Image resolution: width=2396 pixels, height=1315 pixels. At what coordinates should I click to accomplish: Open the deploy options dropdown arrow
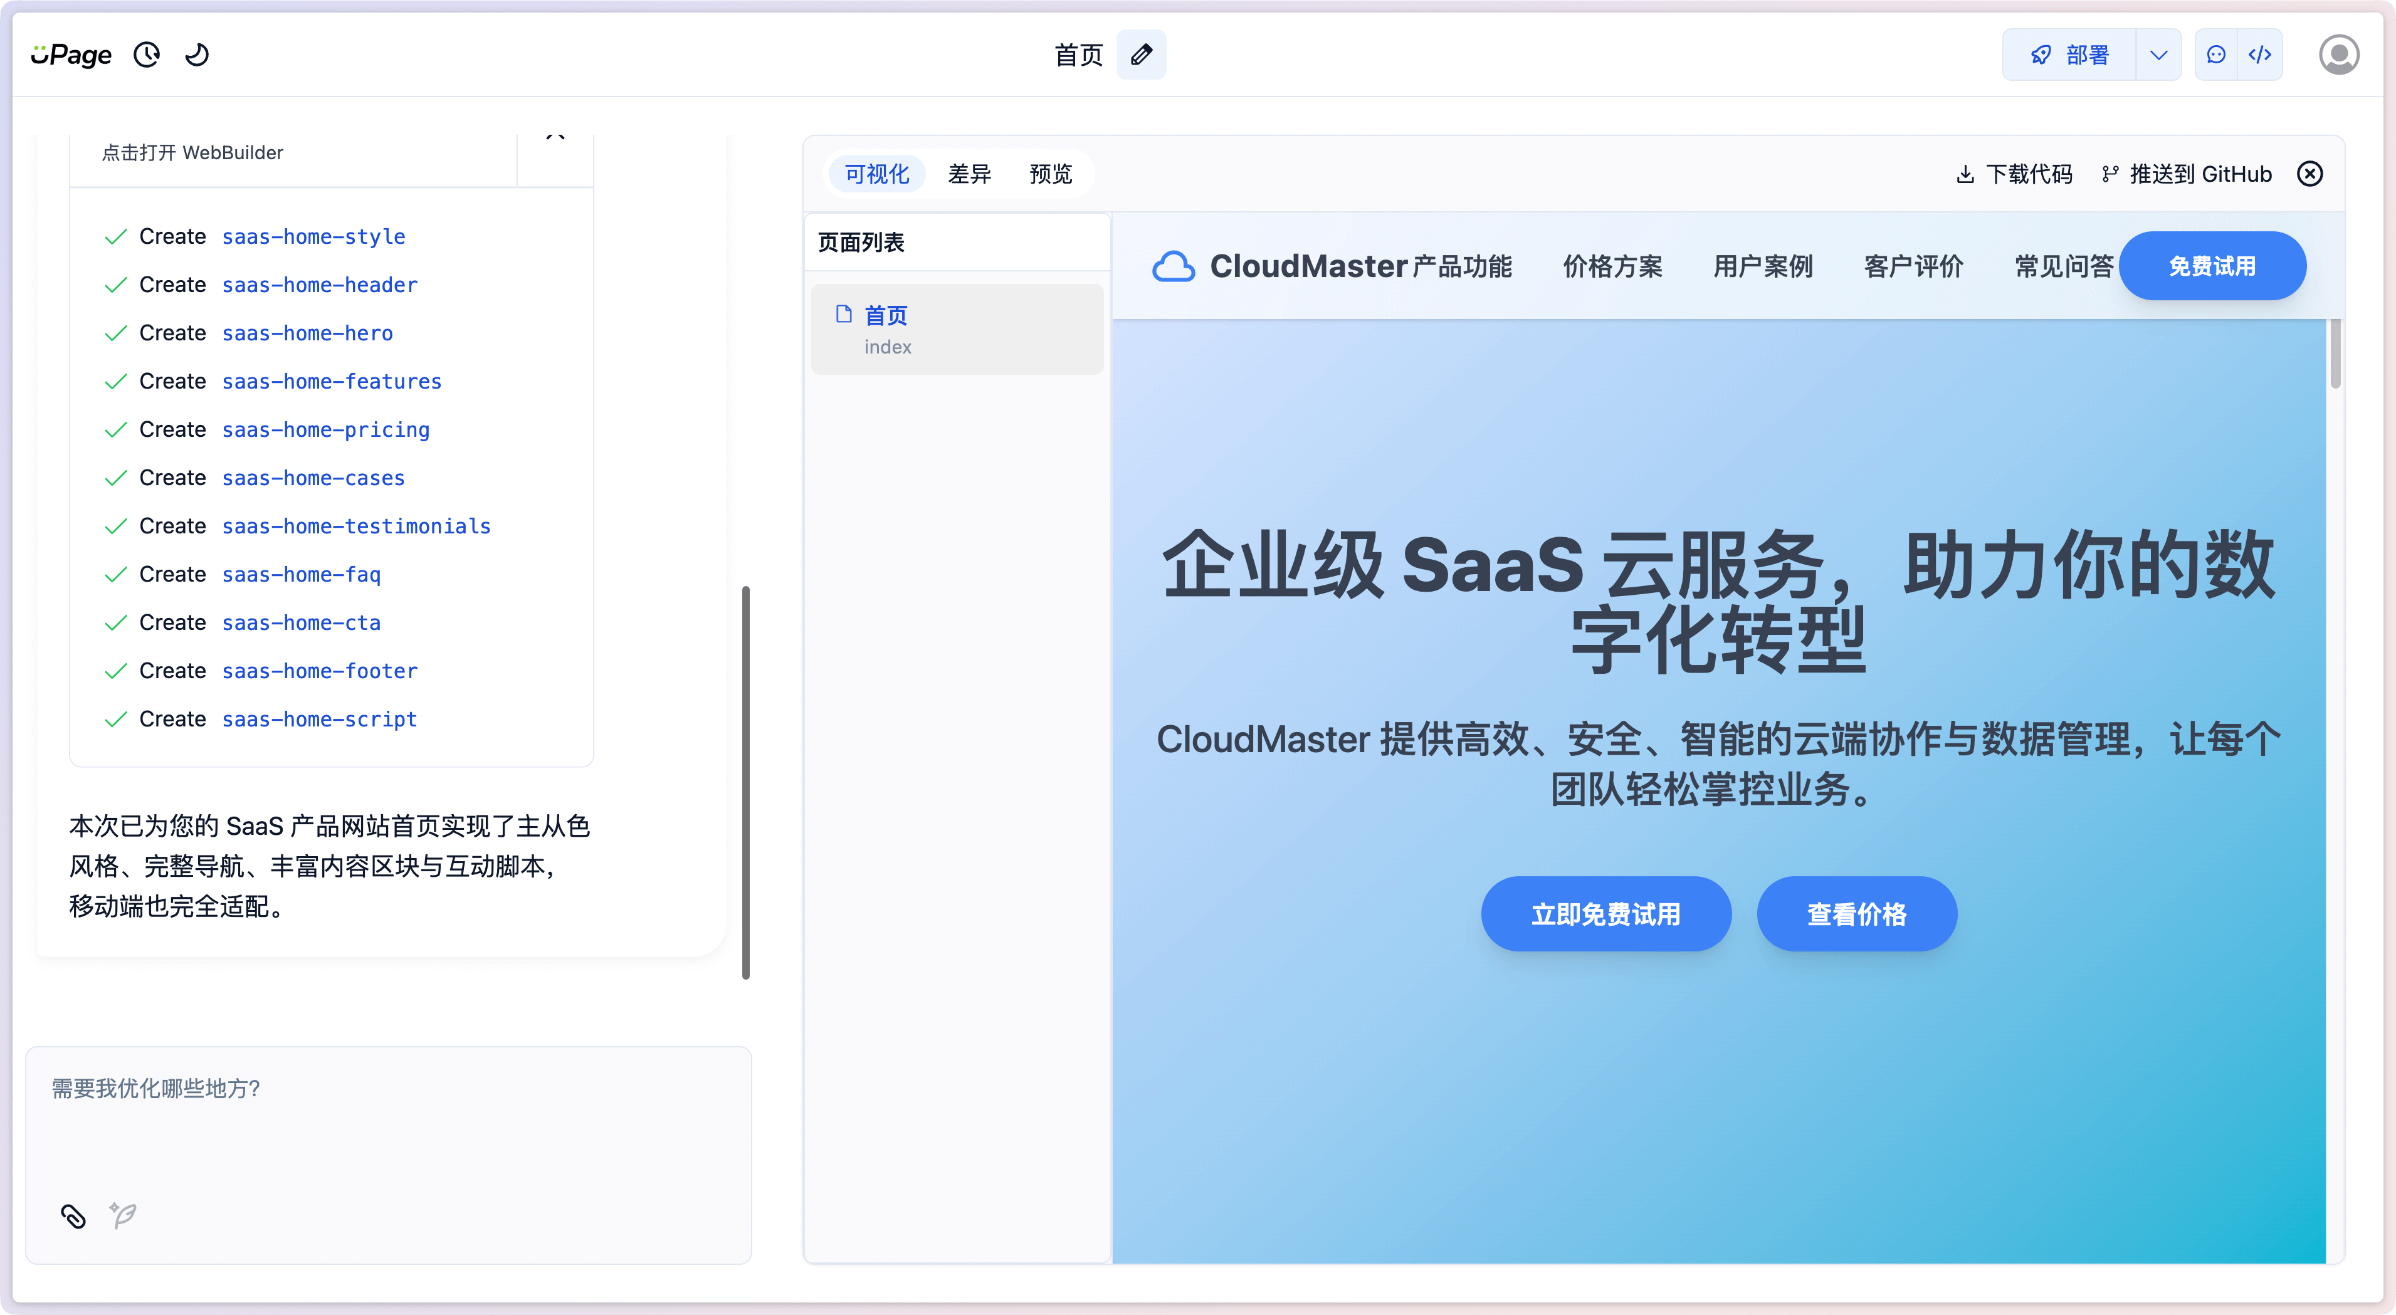[x=2159, y=55]
